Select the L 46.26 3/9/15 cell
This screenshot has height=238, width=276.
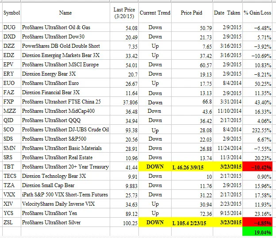(x=192, y=167)
